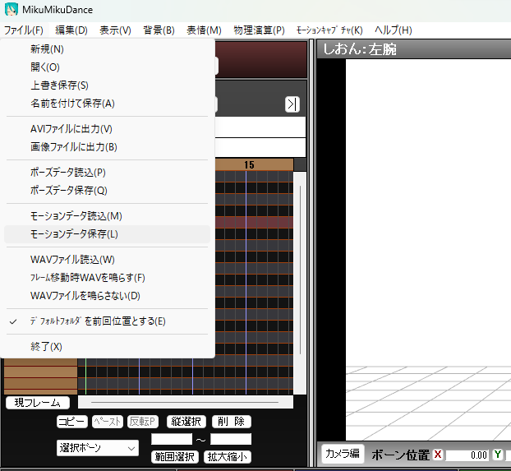Select WAVファイル読込(W)
This screenshot has height=471, width=511.
(x=108, y=260)
